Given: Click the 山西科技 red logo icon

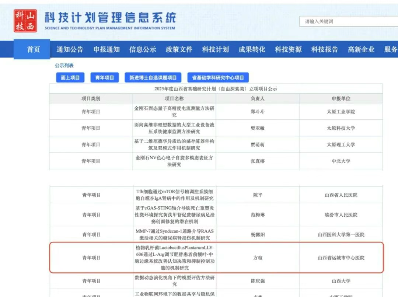Looking at the screenshot, I should pyautogui.click(x=25, y=21).
